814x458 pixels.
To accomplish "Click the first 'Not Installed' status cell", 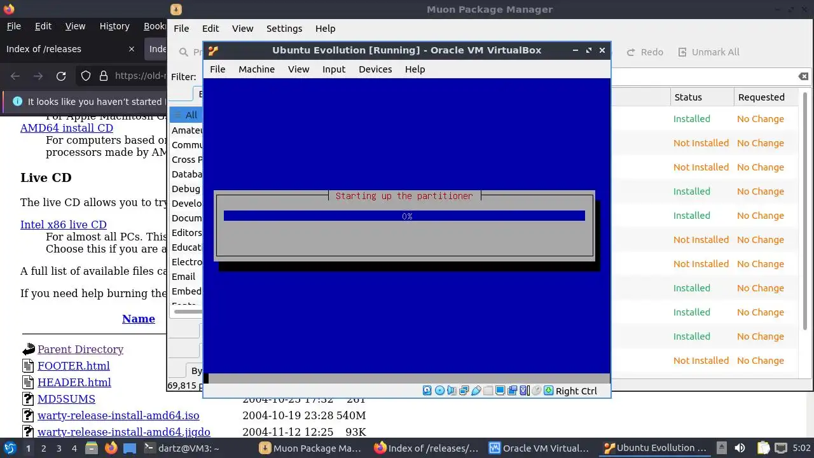I will [701, 143].
